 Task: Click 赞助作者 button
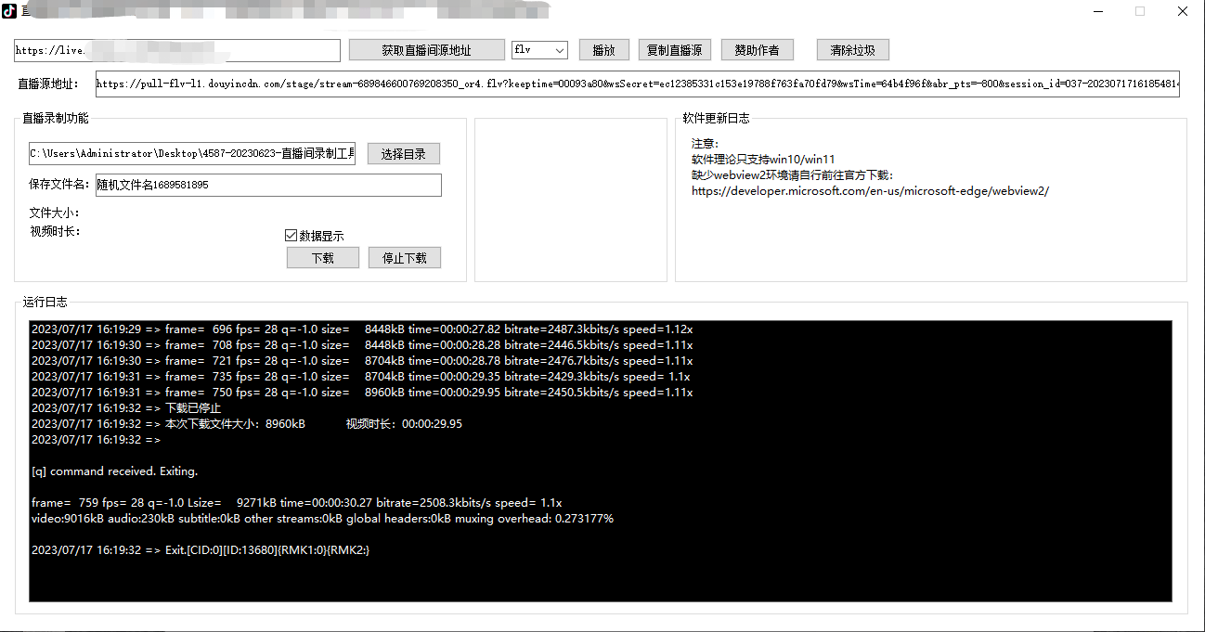pyautogui.click(x=757, y=50)
